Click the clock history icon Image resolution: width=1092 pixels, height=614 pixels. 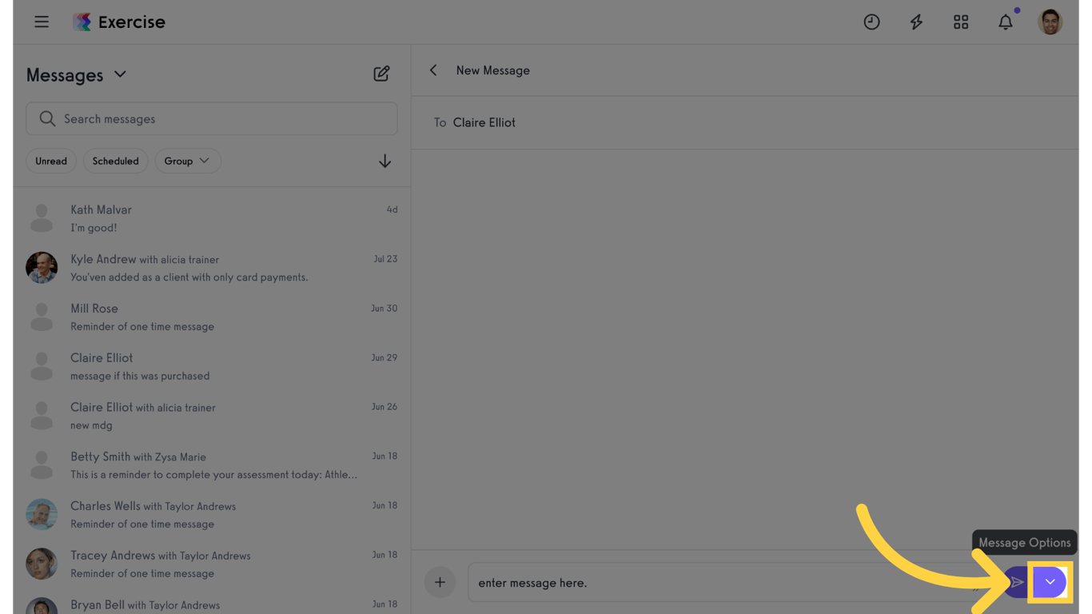coord(871,22)
